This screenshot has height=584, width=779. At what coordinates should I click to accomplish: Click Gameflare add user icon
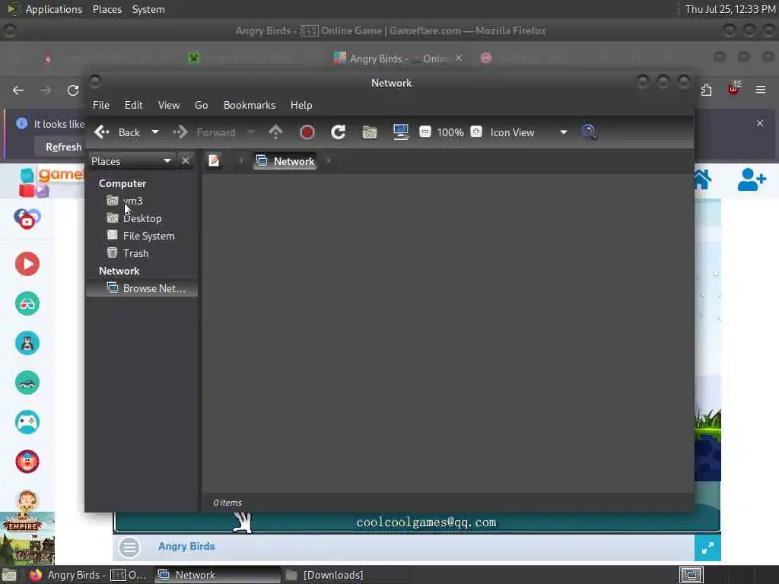click(751, 179)
